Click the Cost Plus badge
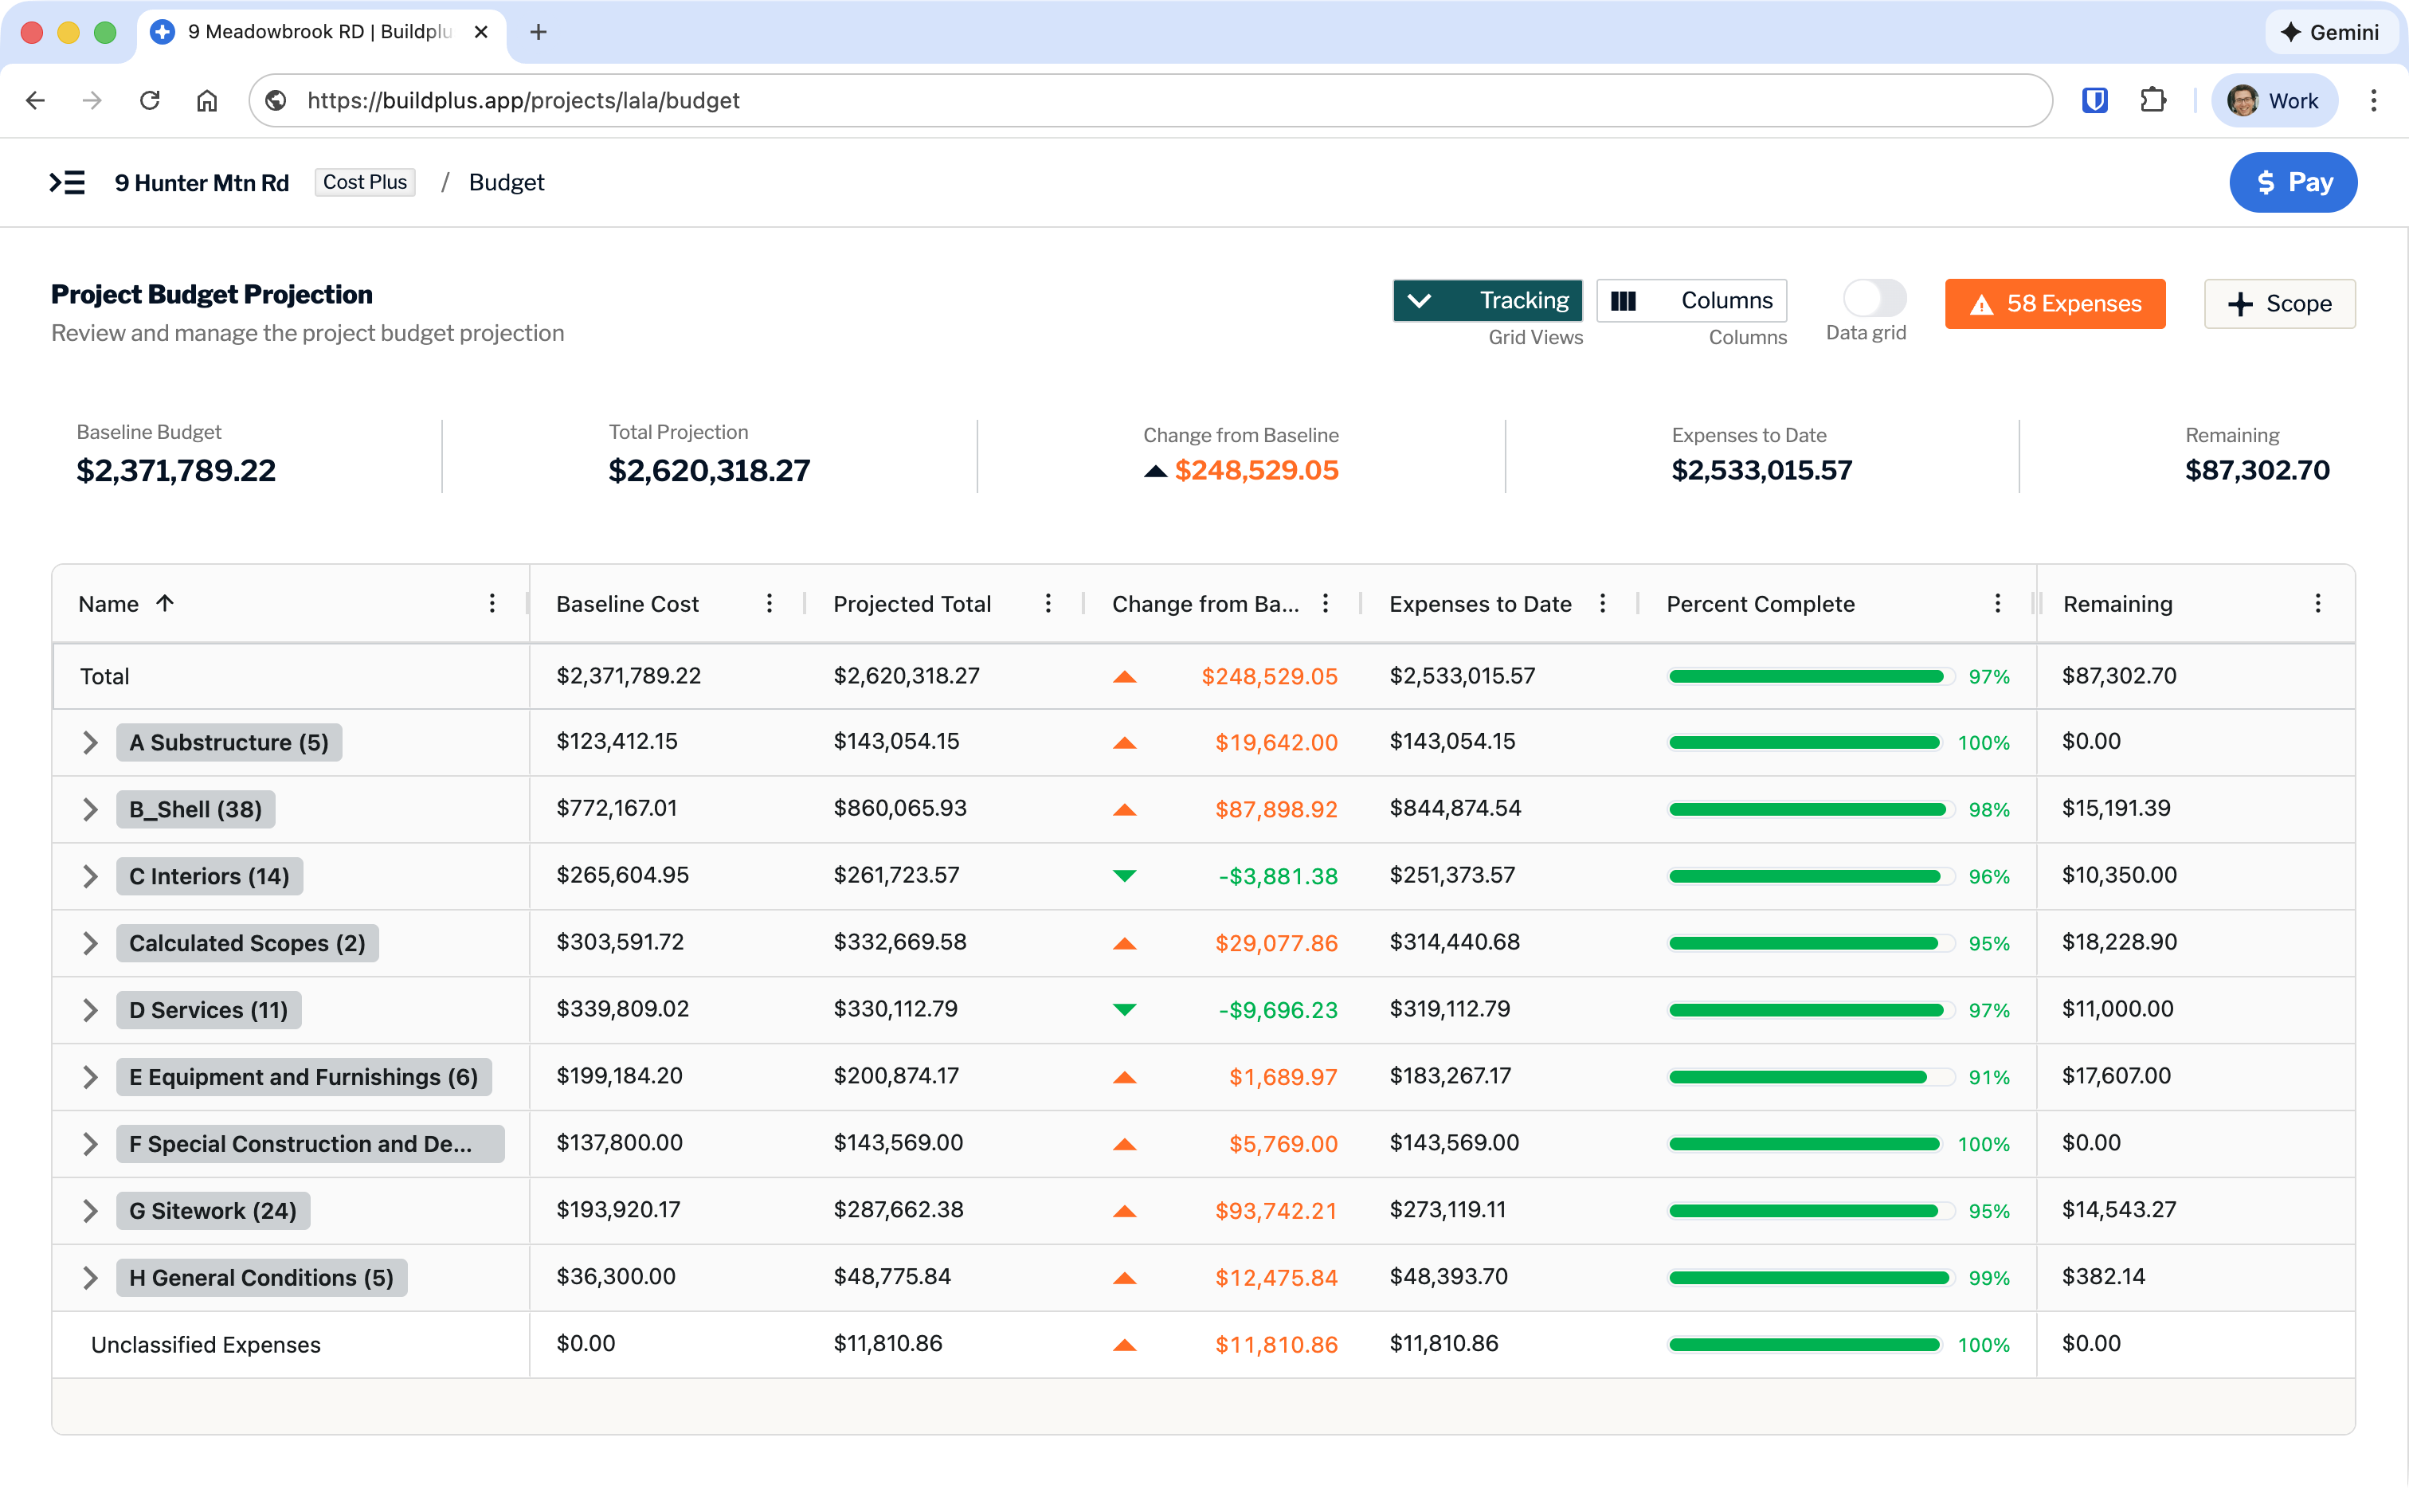Screen dimensions: 2409x1512 click(365, 182)
